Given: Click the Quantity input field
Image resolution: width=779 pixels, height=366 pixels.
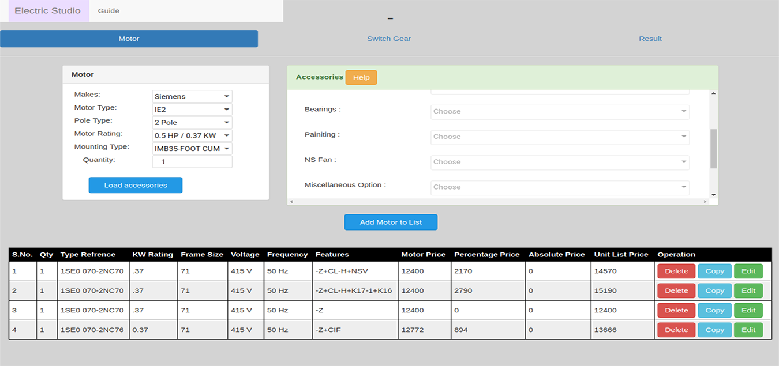Looking at the screenshot, I should click(192, 162).
